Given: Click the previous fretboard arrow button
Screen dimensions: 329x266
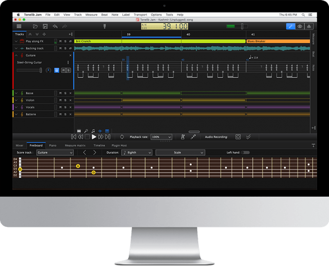Looking at the screenshot, I should 85,153.
